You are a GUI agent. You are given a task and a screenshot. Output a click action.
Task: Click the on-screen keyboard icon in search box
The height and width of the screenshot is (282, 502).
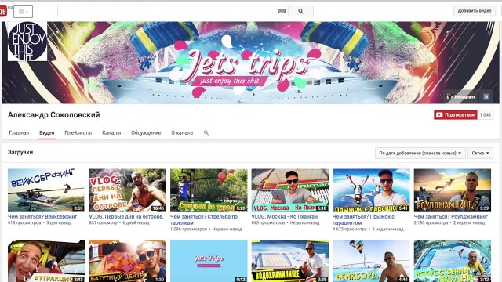click(282, 11)
